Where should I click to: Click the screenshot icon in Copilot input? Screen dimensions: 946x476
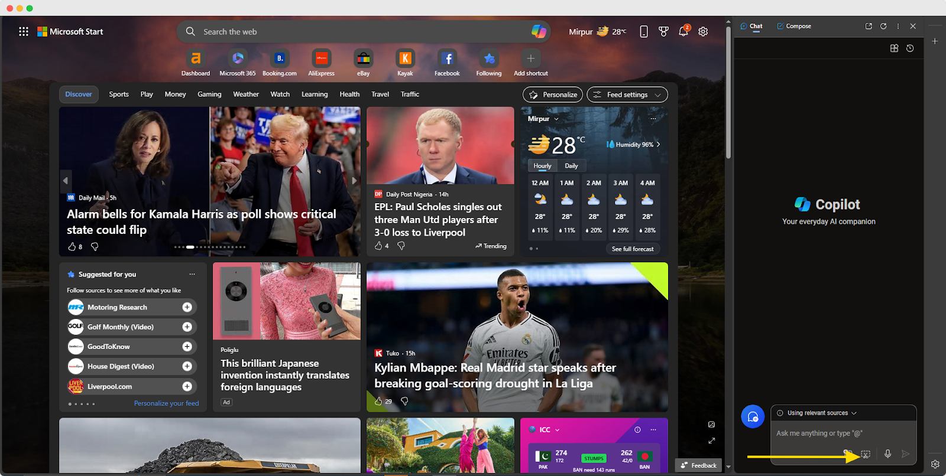click(x=866, y=454)
